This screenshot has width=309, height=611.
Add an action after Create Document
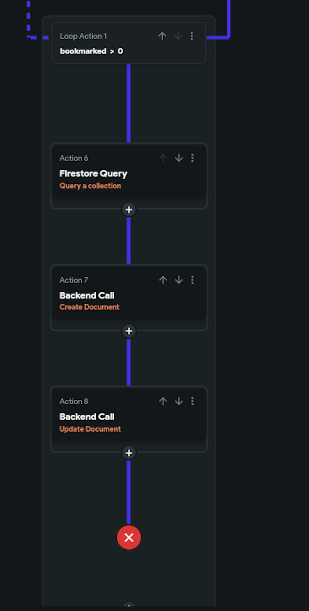pos(129,331)
